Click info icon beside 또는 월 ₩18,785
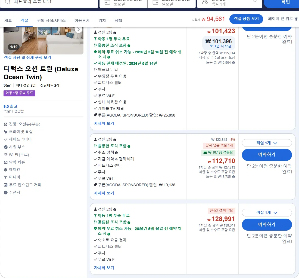The image size is (299, 278). tap(233, 177)
